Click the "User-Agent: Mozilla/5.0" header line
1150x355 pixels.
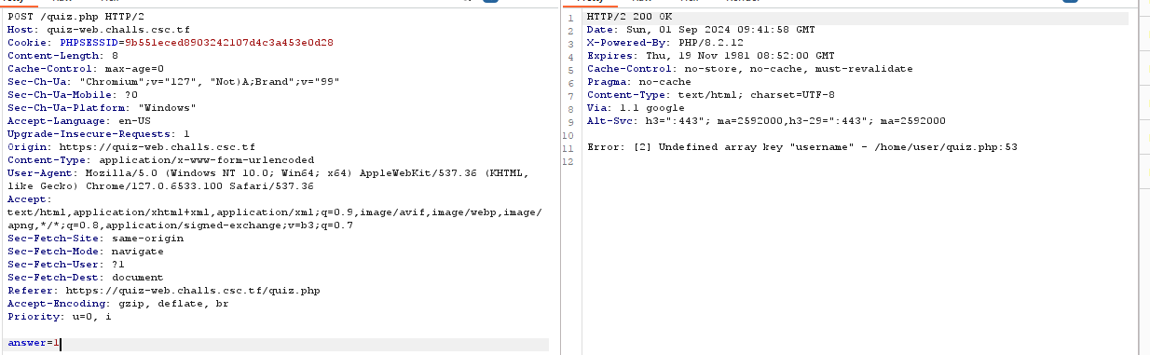(268, 180)
